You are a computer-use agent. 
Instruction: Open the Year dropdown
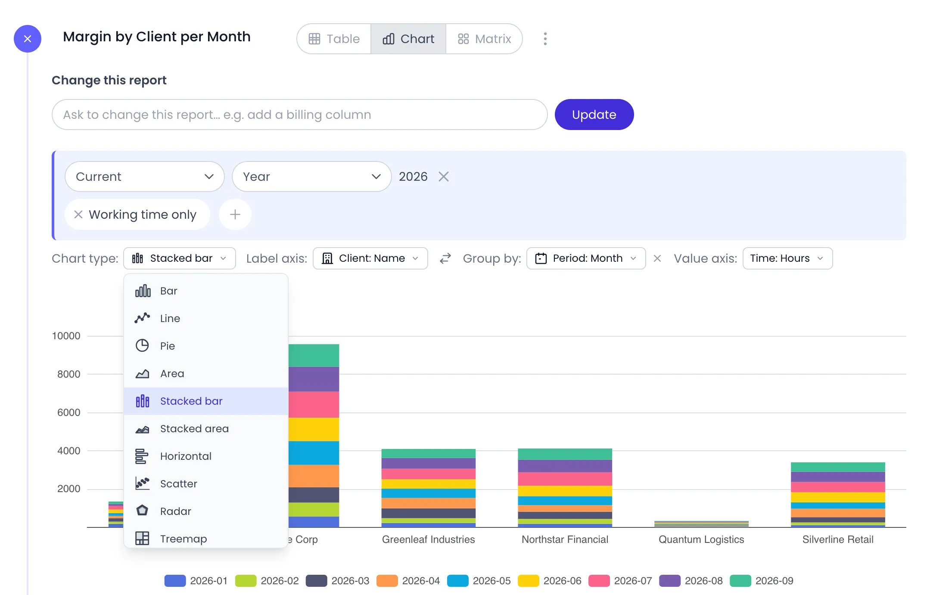pyautogui.click(x=311, y=177)
